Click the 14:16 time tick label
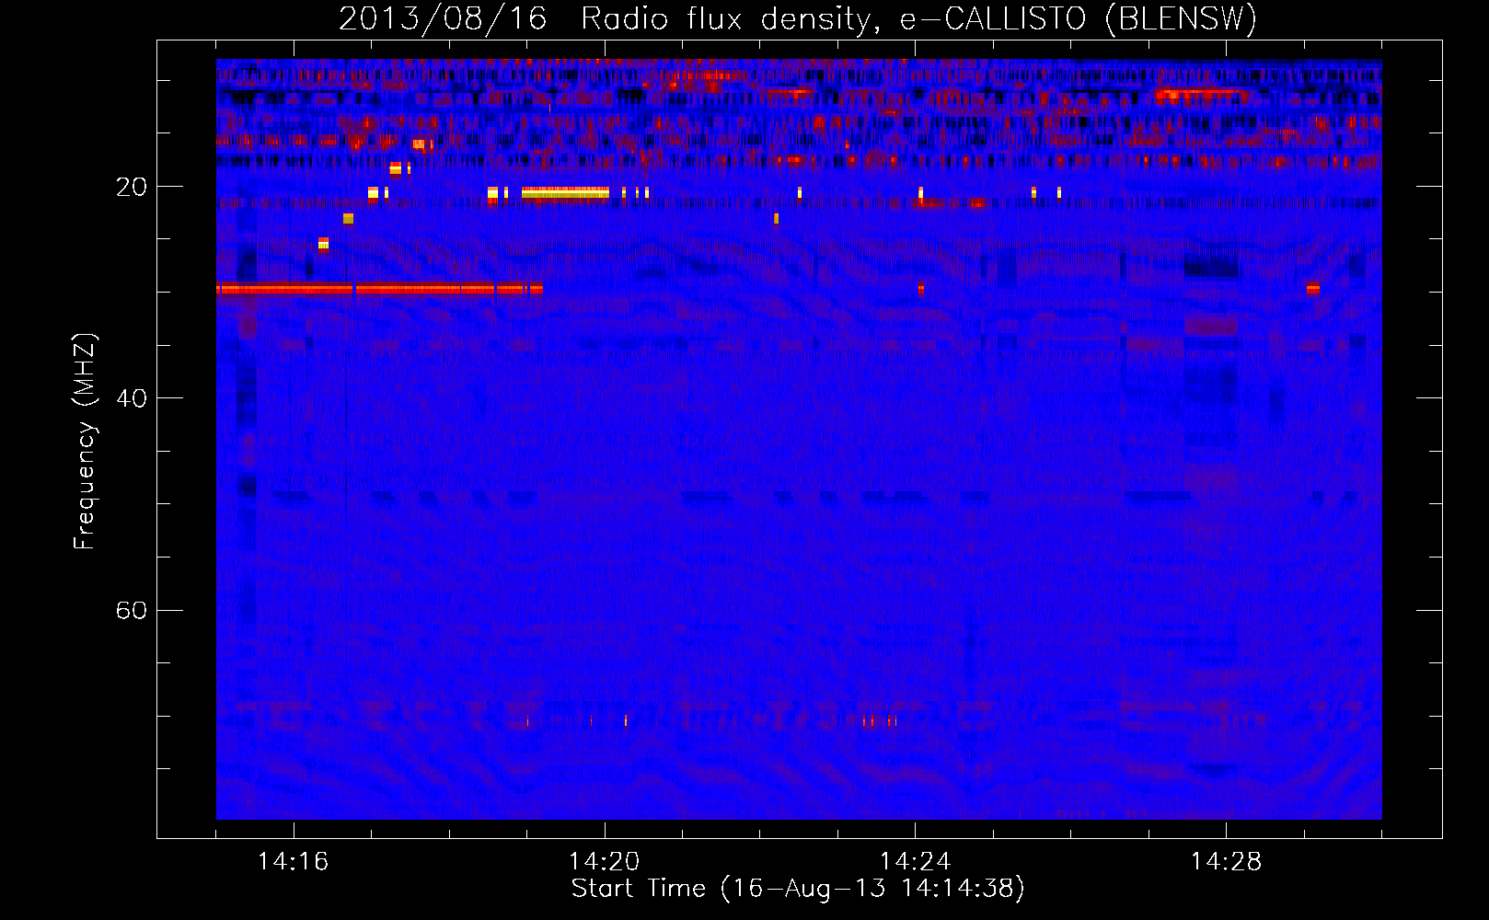 pyautogui.click(x=293, y=861)
